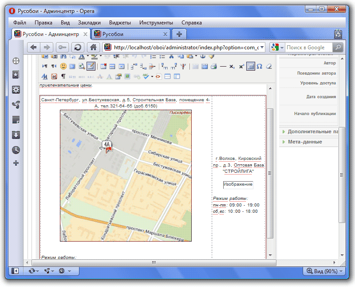Insert an emoticon using the smiley icon
Viewport: 355px width, 290px height.
(x=63, y=67)
